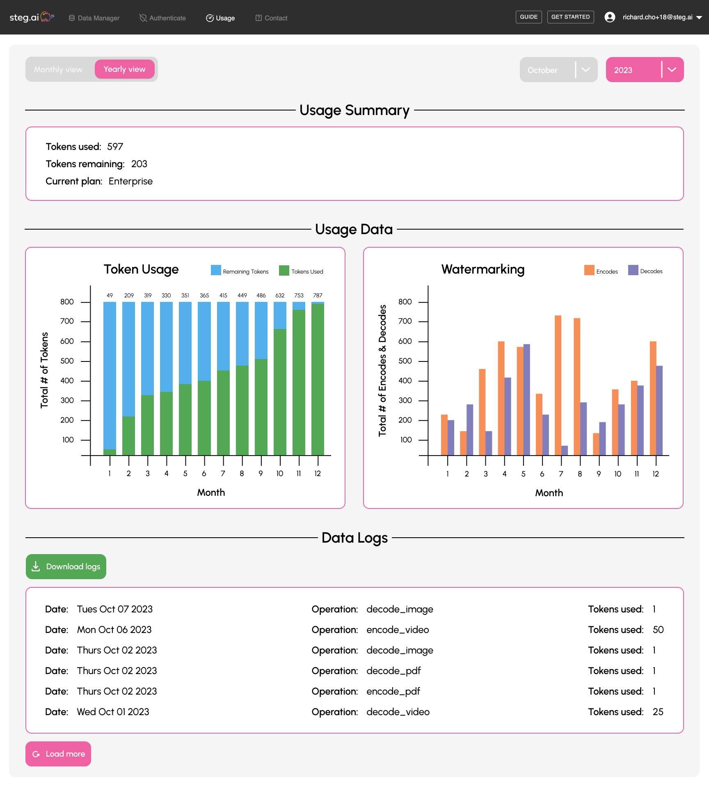Click the decode_video operation entry
The height and width of the screenshot is (787, 709).
pos(398,712)
